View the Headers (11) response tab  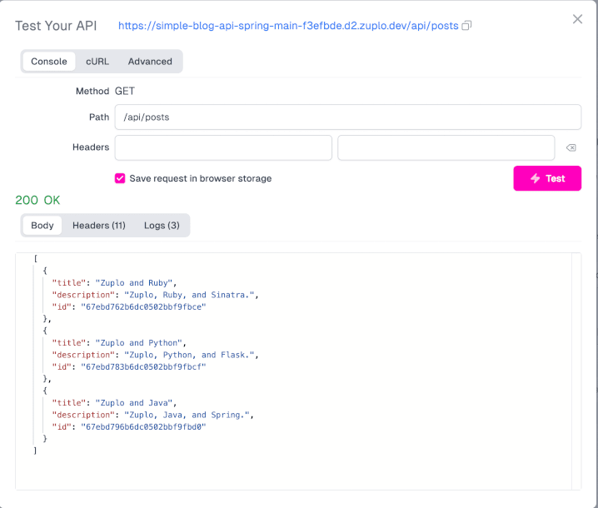coord(99,226)
